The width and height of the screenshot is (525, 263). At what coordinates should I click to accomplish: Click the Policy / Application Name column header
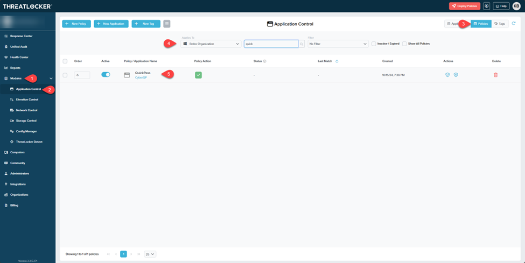141,61
